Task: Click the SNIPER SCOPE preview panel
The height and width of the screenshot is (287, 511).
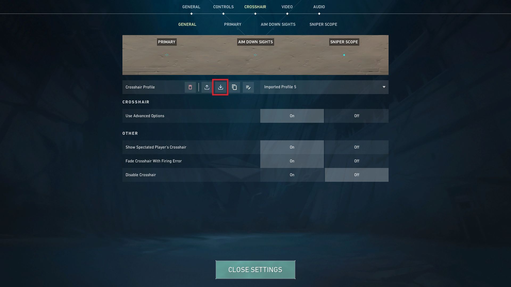Action: point(344,55)
